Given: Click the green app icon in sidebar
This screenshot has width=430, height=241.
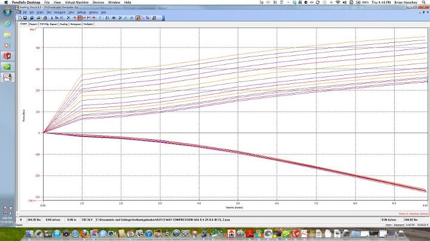Looking at the screenshot, I should pos(7,67).
